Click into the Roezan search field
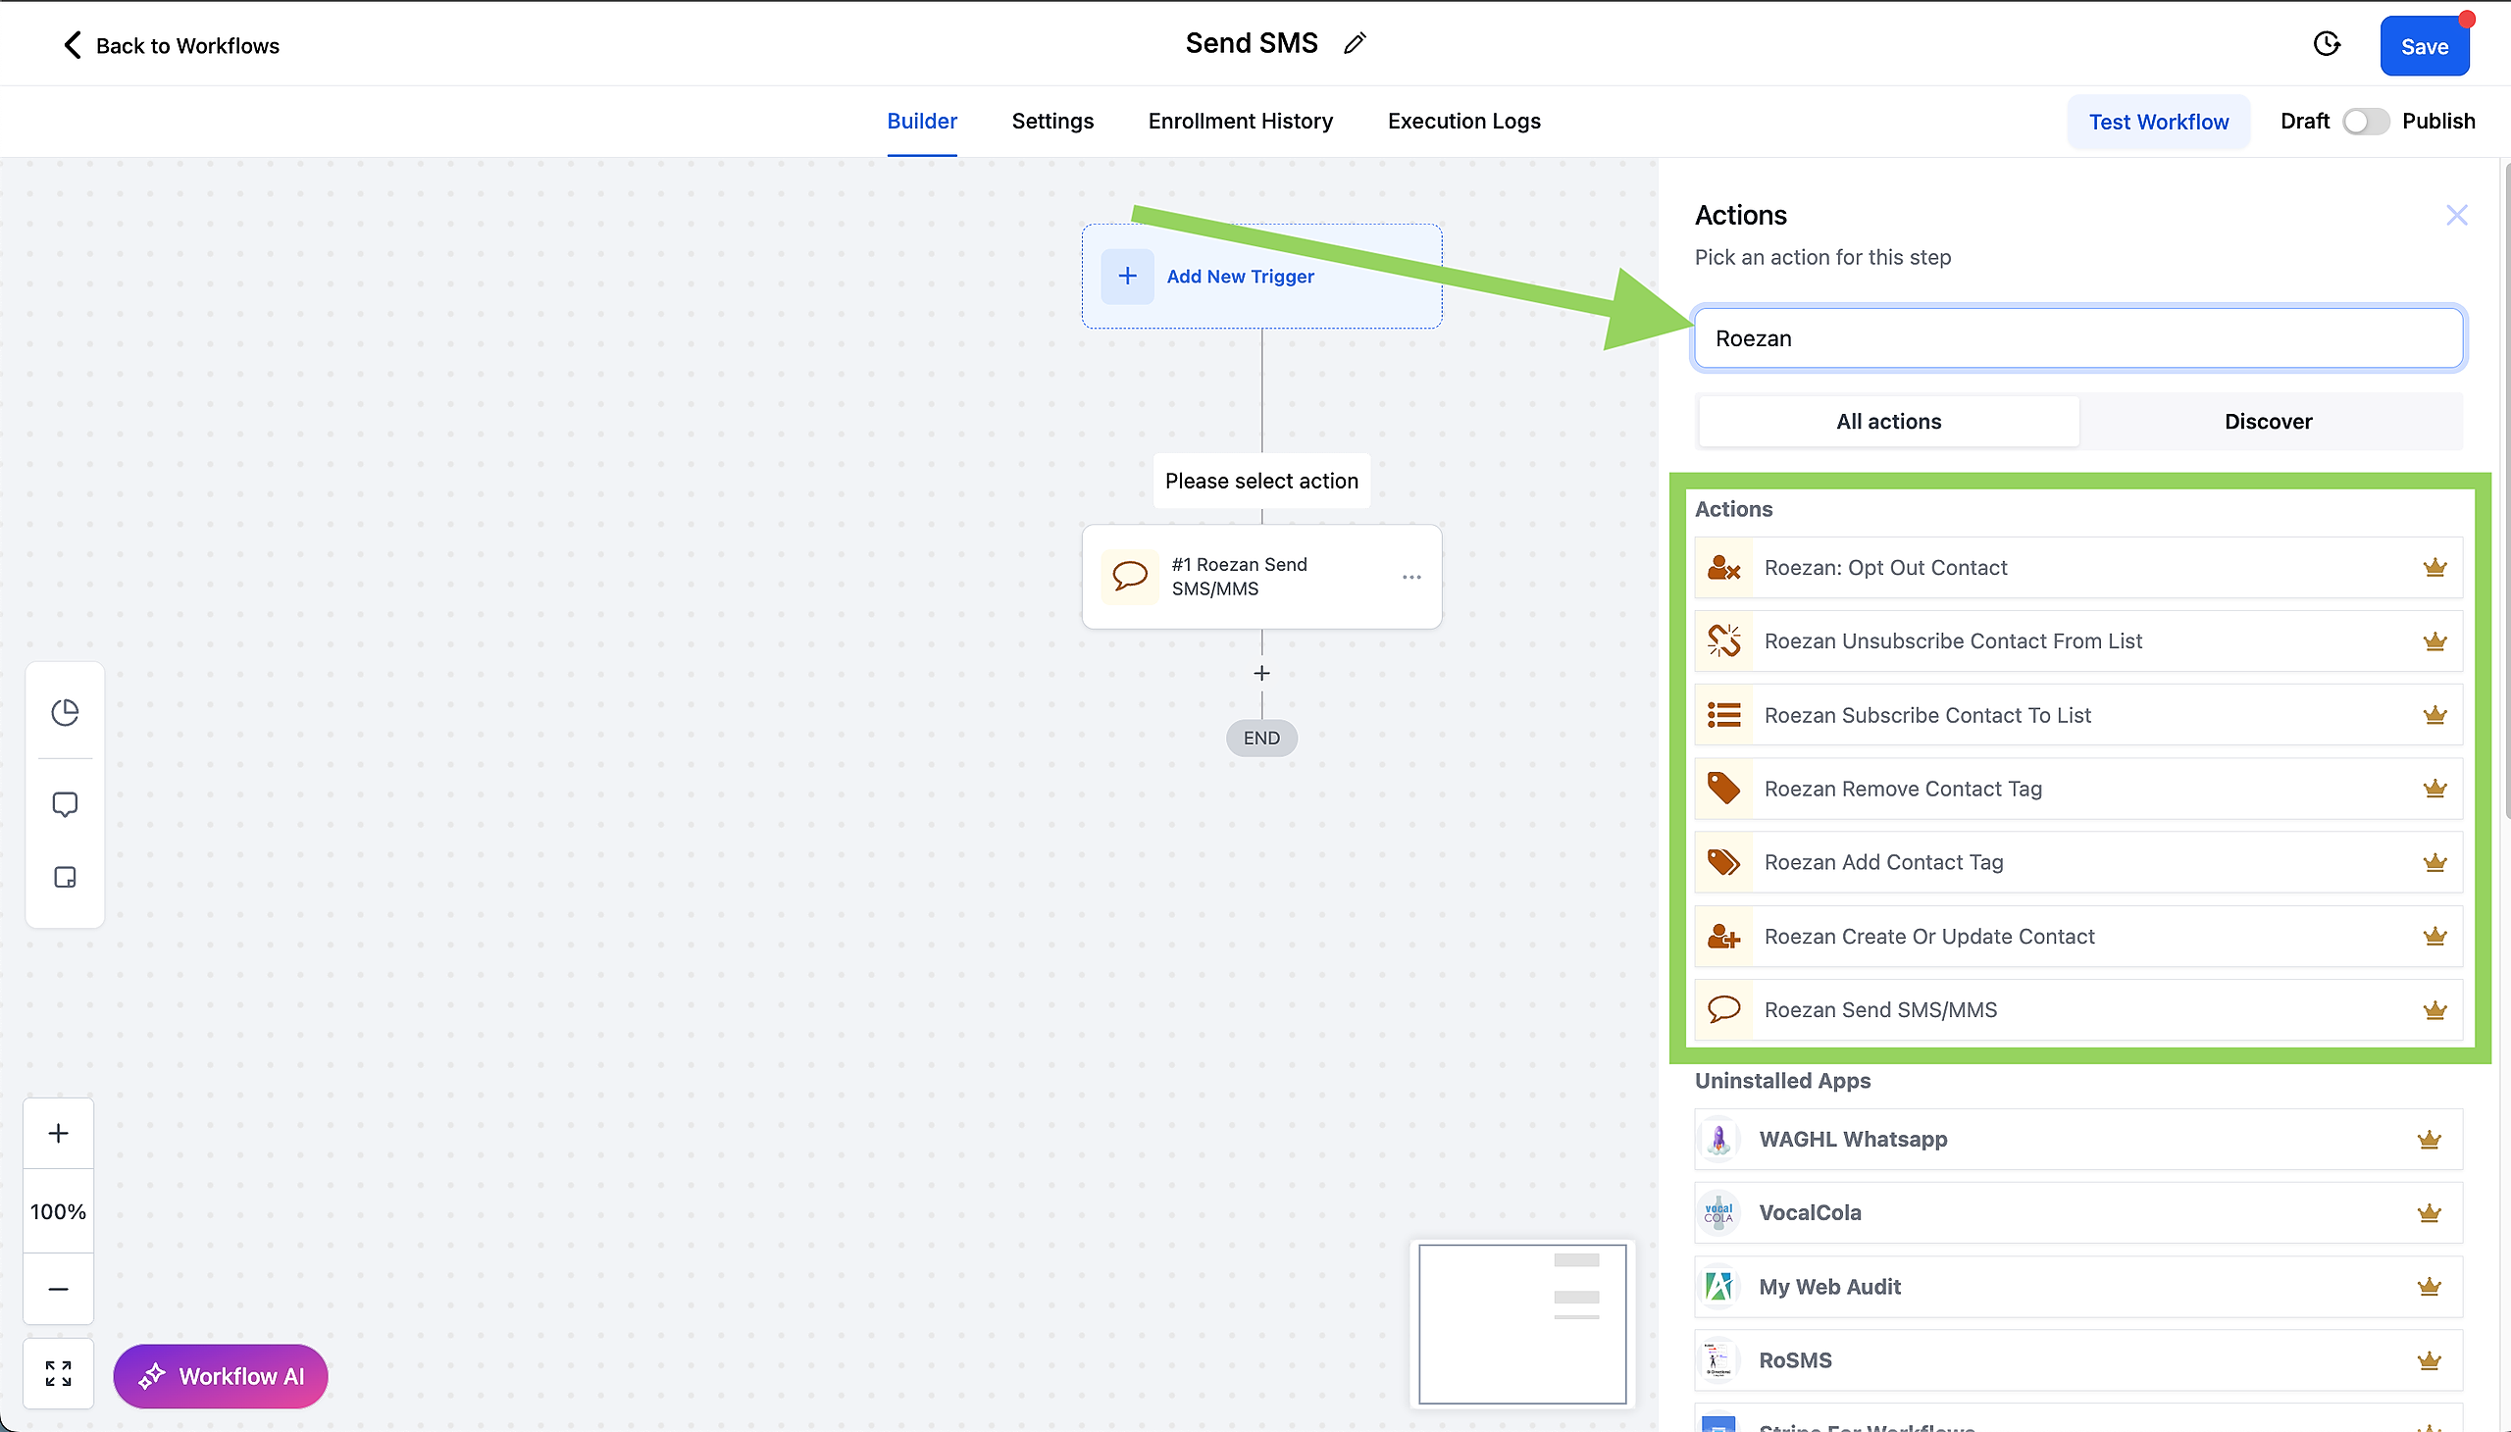The image size is (2511, 1432). pos(2077,338)
